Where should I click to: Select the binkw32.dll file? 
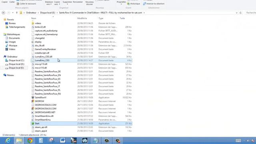(x=40, y=27)
